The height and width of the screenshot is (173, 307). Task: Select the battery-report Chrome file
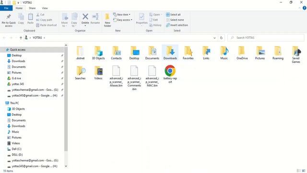pyautogui.click(x=170, y=74)
